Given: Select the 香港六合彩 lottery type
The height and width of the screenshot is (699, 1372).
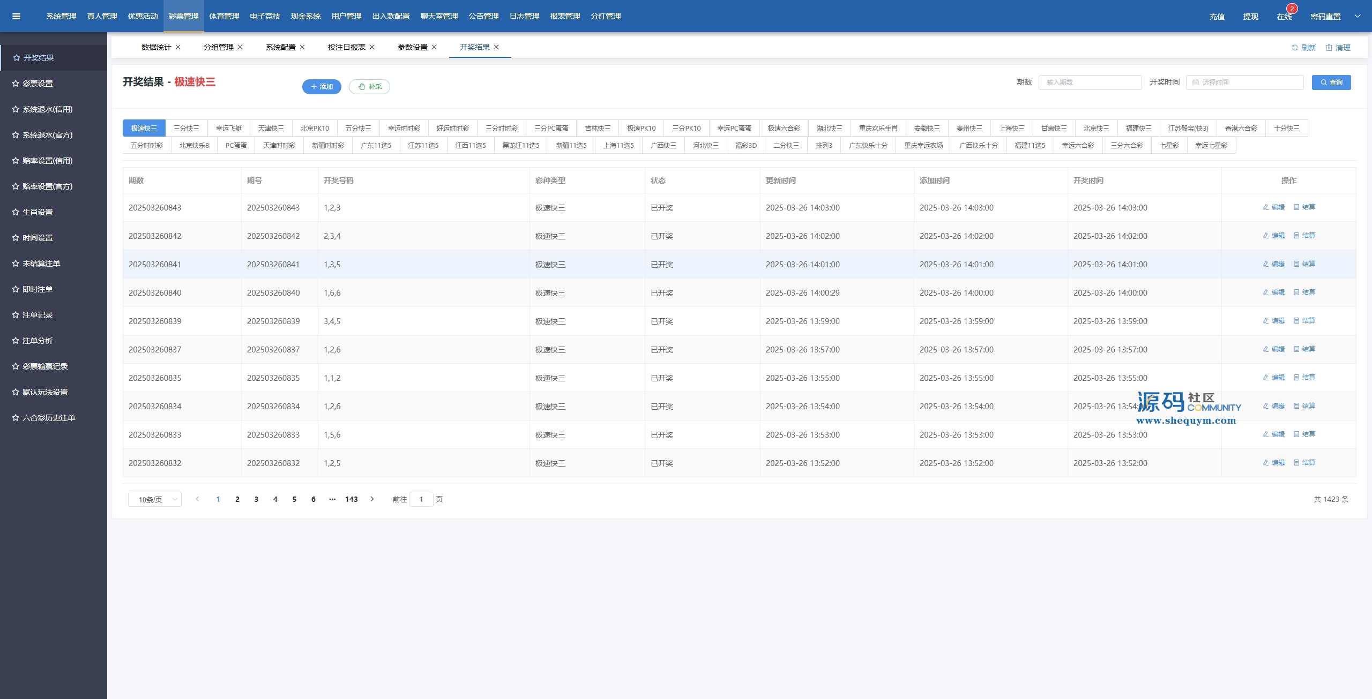Looking at the screenshot, I should coord(1241,129).
